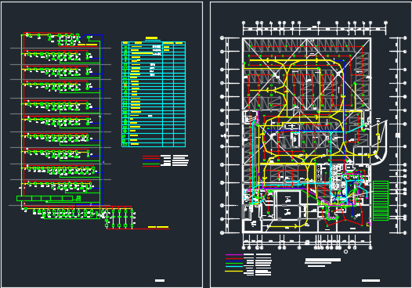Click the yellow vertical riser line on left sheet
This screenshot has width=412, height=288.
tap(22, 121)
